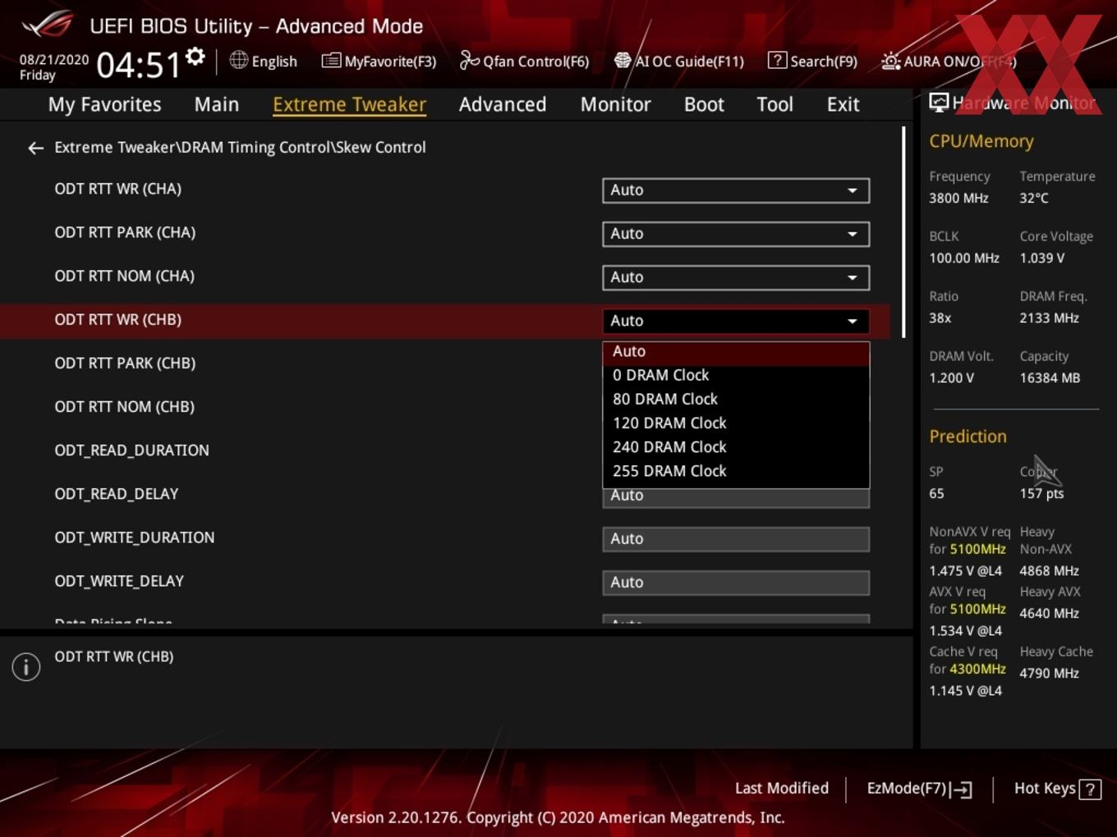1117x837 pixels.
Task: Select the ODT RTT NOM (CHB) row
Action: pyautogui.click(x=125, y=407)
